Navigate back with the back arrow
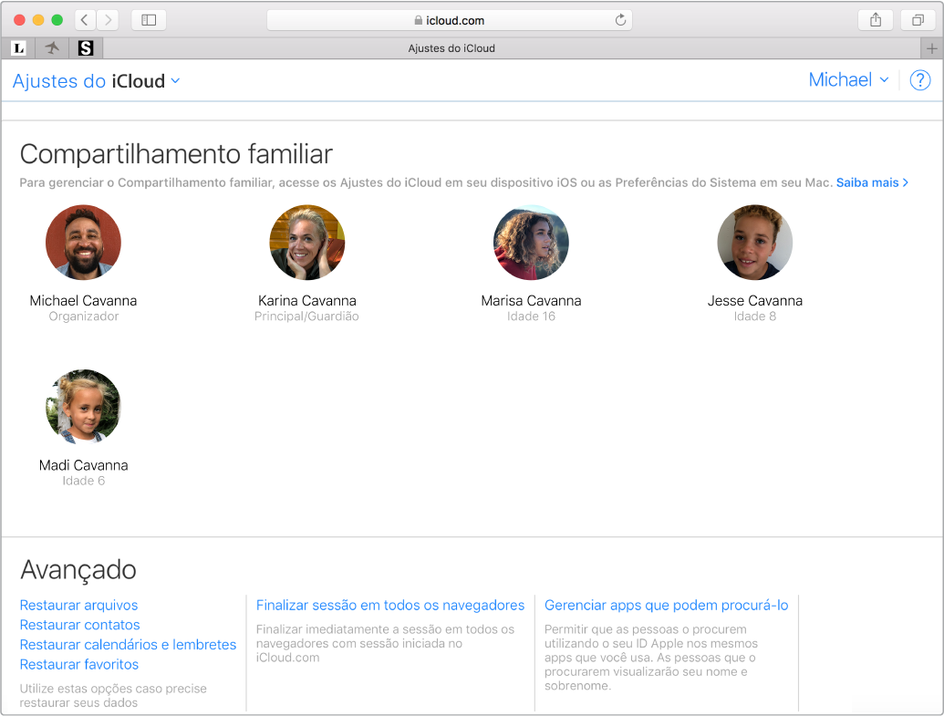 [83, 19]
